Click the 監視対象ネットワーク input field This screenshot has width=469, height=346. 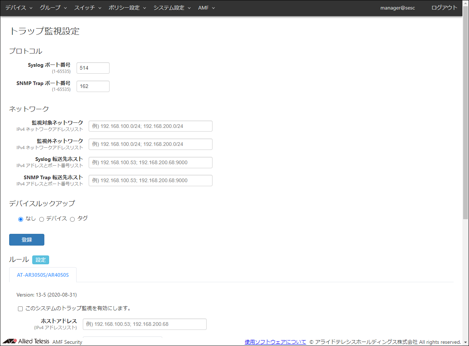click(x=151, y=126)
